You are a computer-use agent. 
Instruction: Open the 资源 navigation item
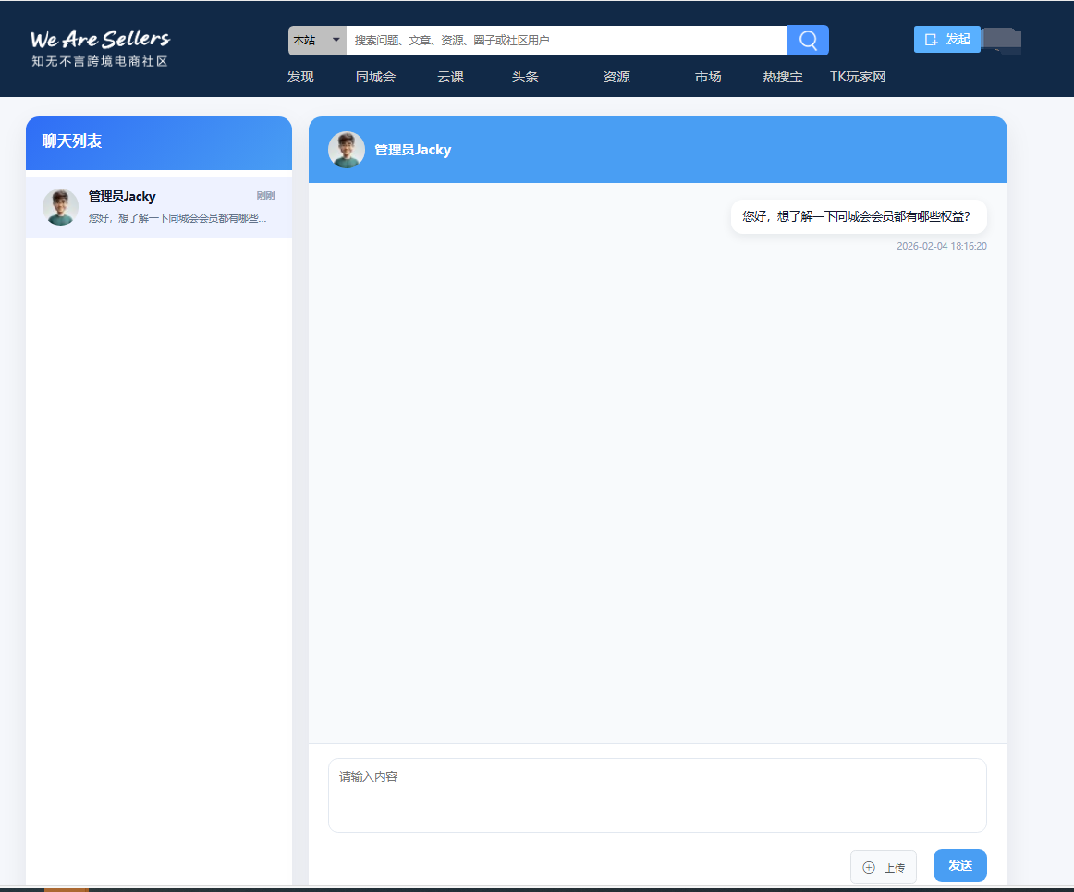coord(616,77)
